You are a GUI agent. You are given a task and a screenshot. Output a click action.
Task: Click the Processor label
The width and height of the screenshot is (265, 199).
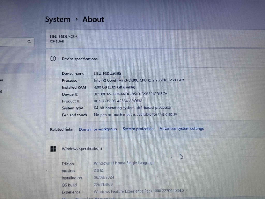70,81
